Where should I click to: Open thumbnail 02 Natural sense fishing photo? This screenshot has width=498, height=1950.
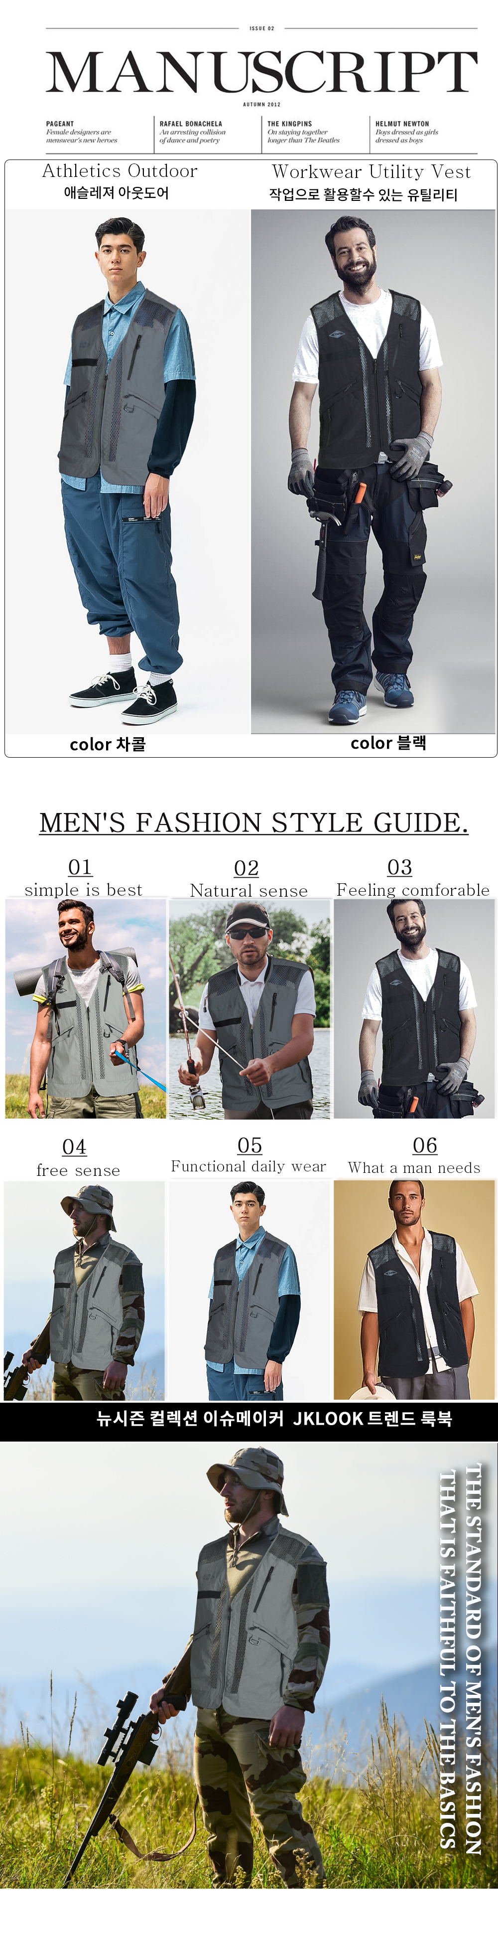[x=250, y=1008]
